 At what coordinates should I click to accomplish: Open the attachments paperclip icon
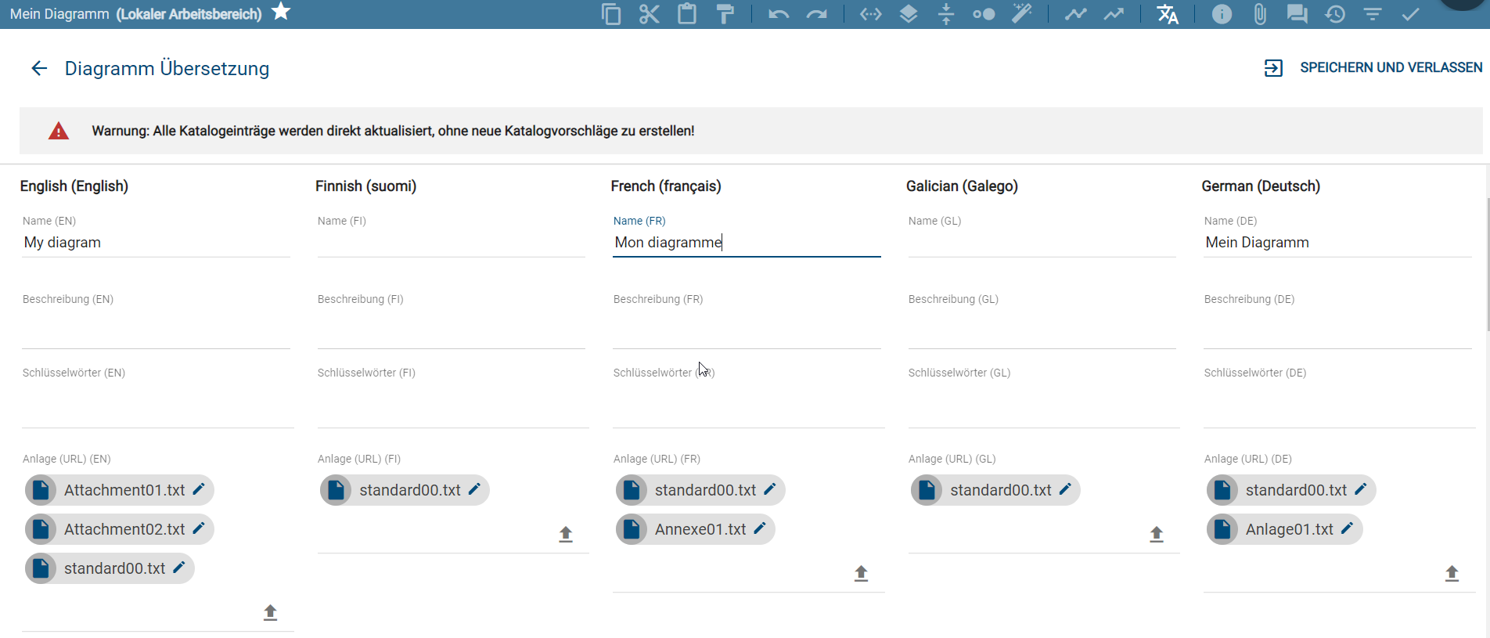(x=1259, y=14)
